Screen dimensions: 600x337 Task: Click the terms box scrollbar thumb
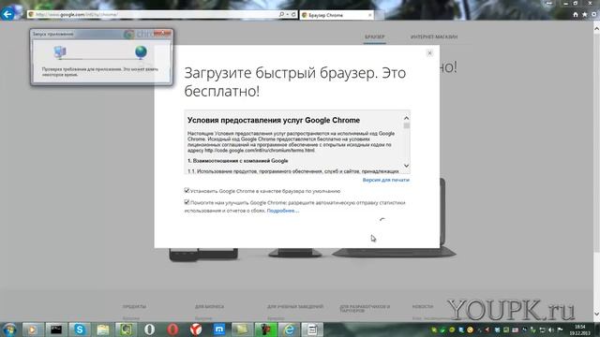pyautogui.click(x=406, y=125)
